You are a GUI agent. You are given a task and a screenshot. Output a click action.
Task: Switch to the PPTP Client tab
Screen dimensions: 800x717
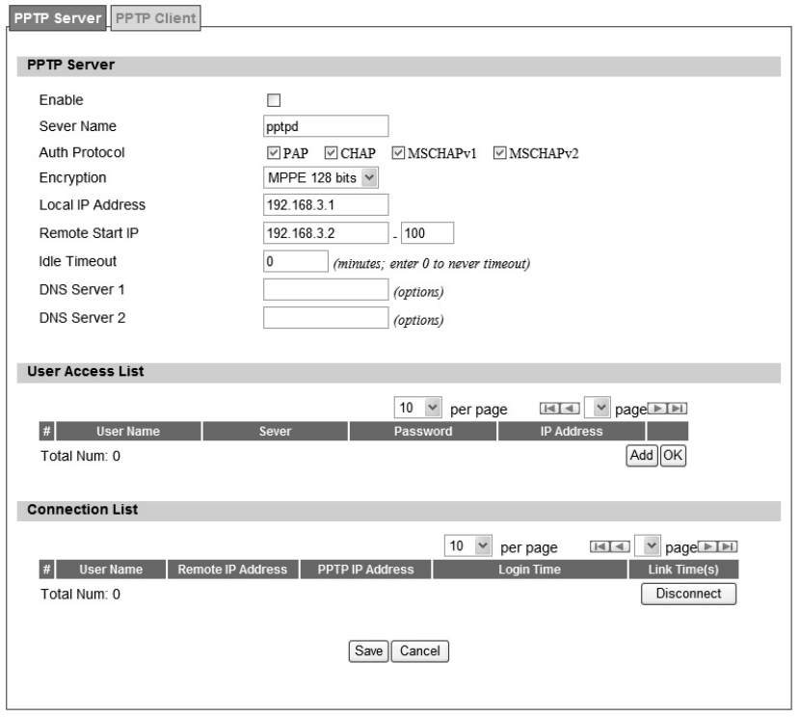[155, 18]
